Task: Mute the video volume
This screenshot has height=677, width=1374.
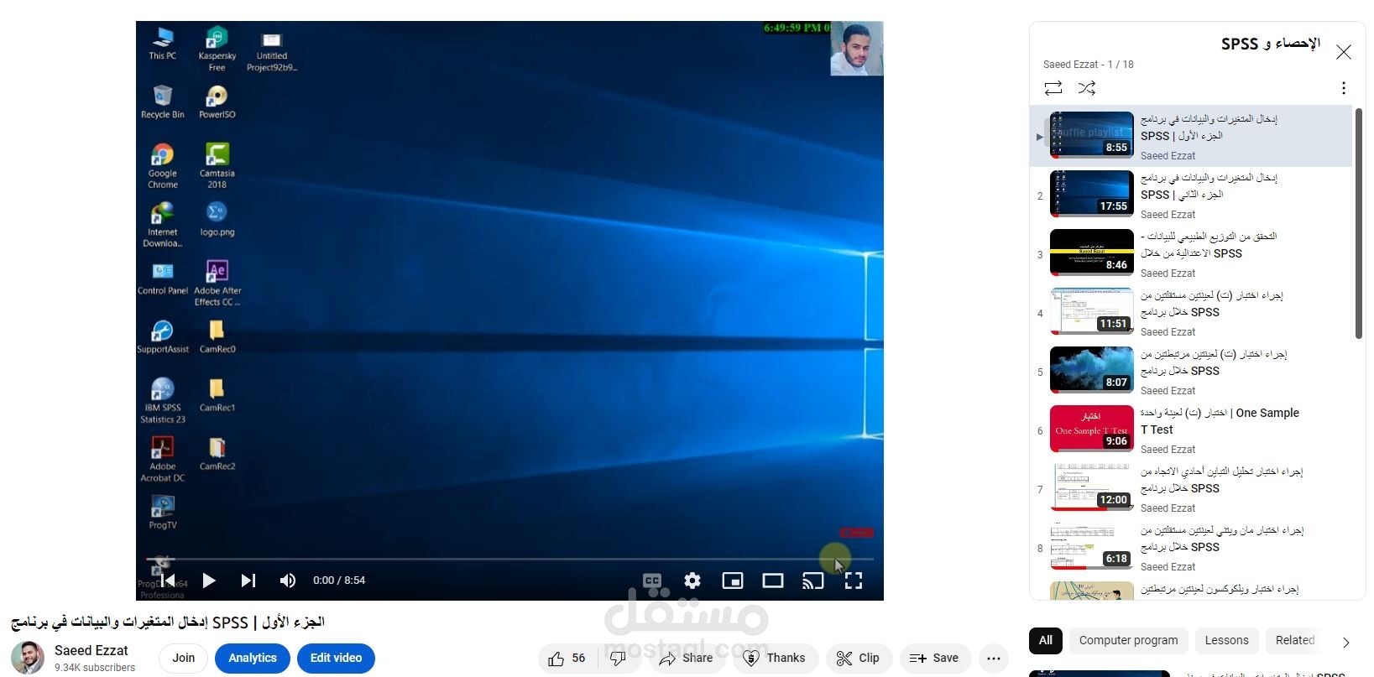Action: (288, 581)
